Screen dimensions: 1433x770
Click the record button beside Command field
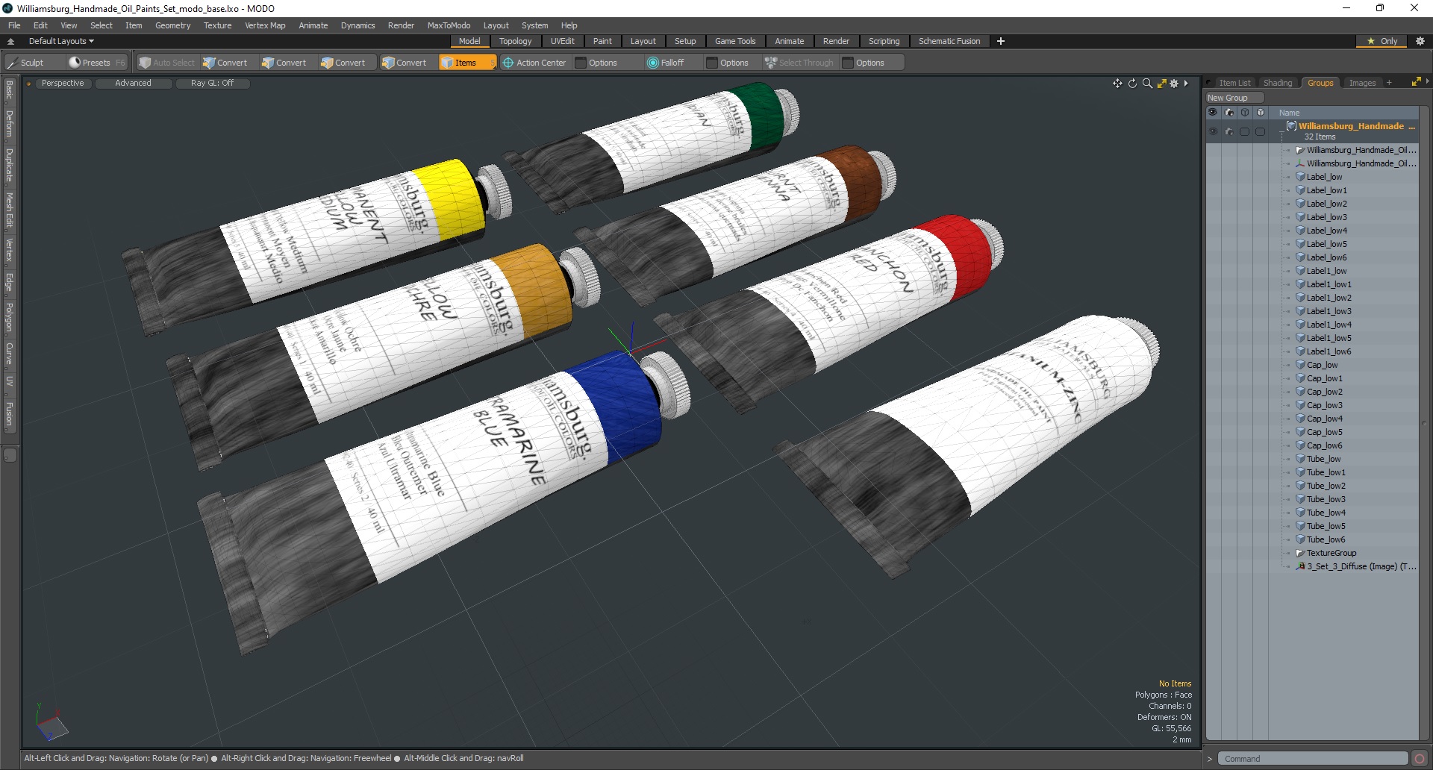(x=1419, y=759)
